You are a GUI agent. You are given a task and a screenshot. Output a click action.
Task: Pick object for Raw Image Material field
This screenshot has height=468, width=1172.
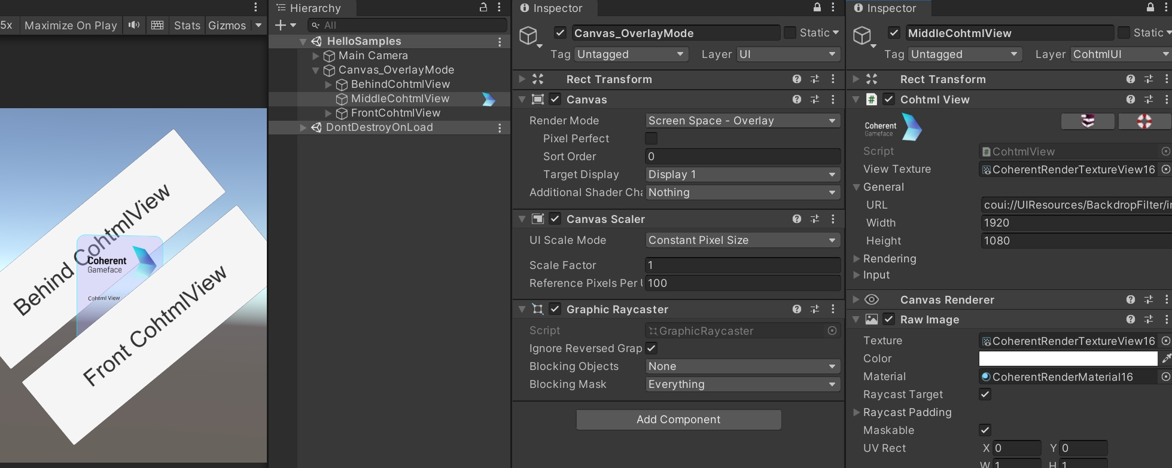point(1165,377)
